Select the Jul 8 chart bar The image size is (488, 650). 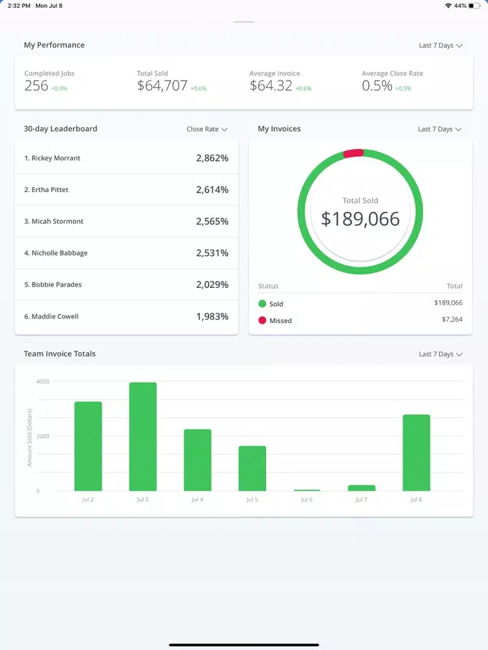(416, 452)
